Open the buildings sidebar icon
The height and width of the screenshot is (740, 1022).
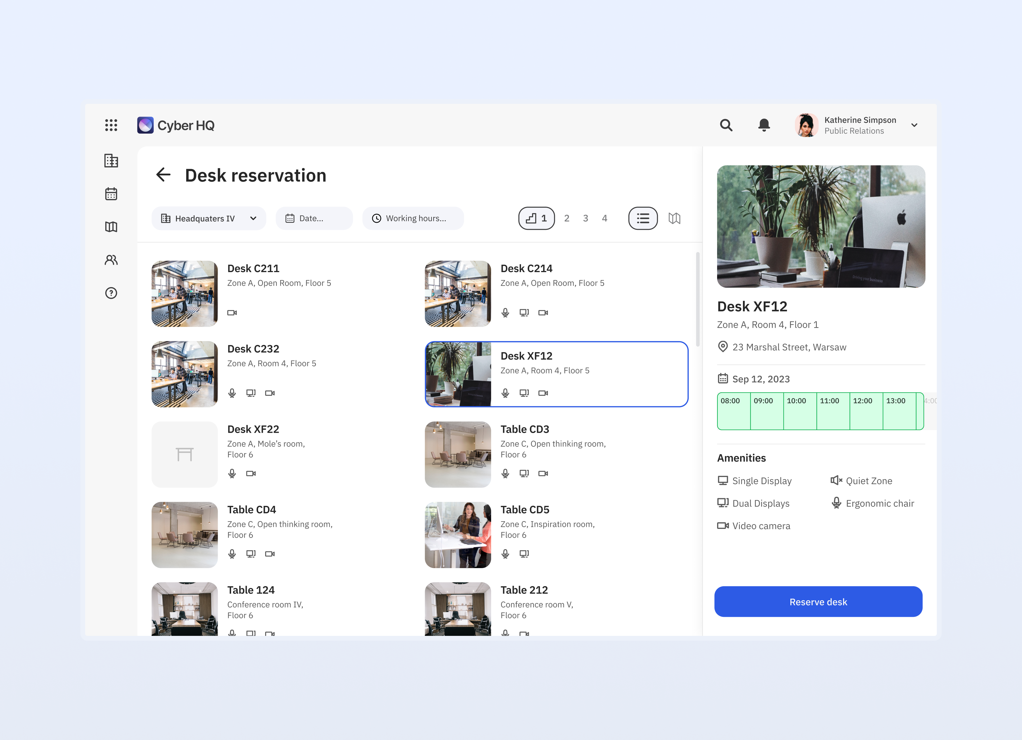pyautogui.click(x=111, y=161)
